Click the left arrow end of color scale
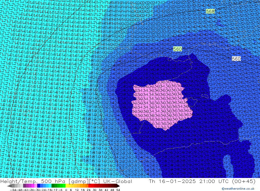The image size is (260, 191). (x=9, y=186)
